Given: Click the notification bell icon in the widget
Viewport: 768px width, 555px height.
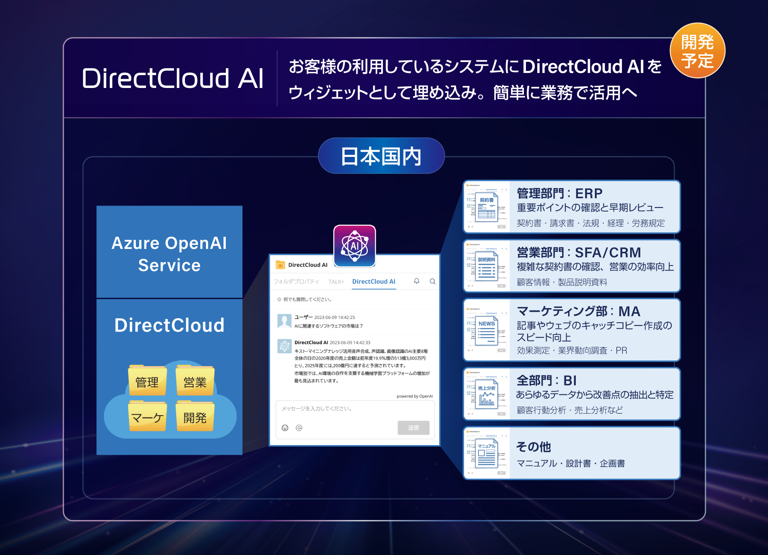Looking at the screenshot, I should tap(417, 281).
